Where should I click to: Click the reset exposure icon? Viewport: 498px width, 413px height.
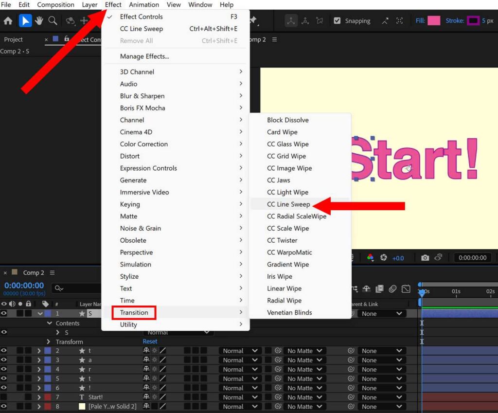coord(384,258)
